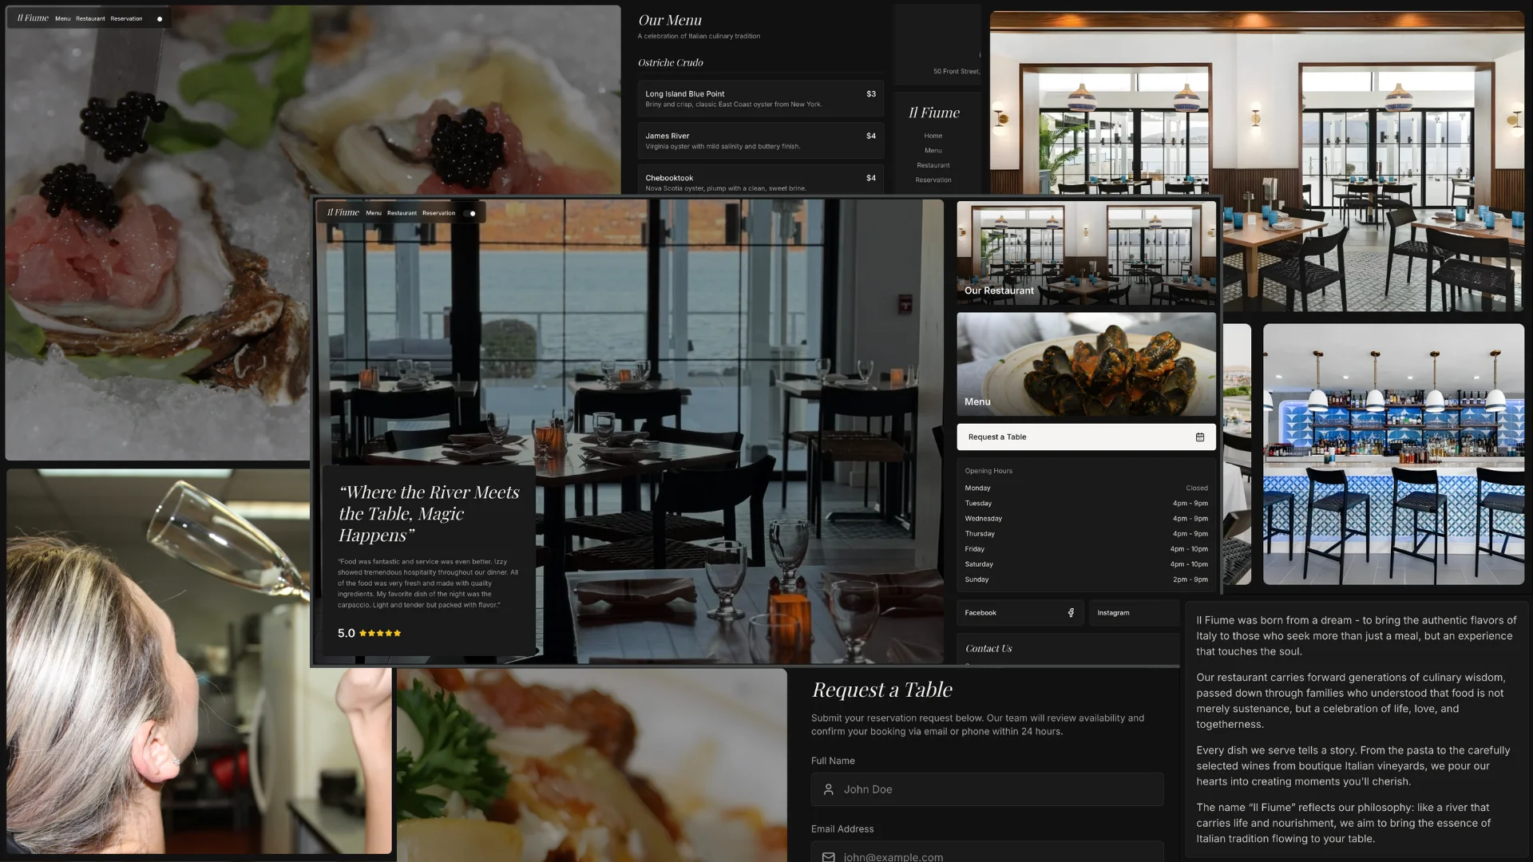
Task: Click the calendar icon on Request a Table button
Action: (1199, 437)
